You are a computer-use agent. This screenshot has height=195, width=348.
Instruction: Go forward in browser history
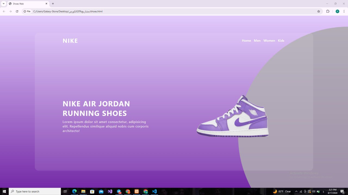point(10,11)
